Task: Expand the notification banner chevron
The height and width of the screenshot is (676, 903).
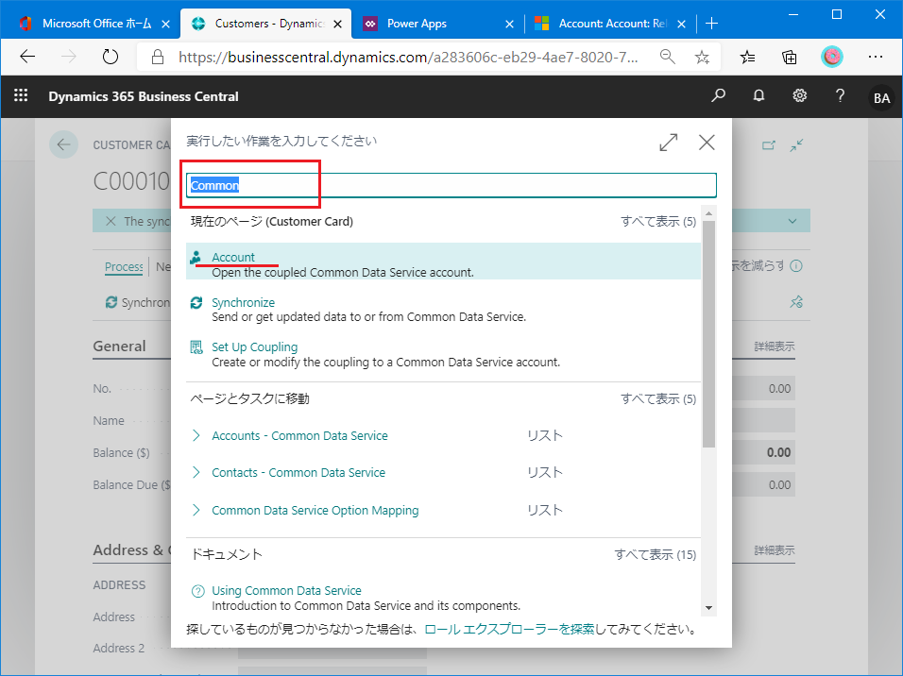Action: 793,221
